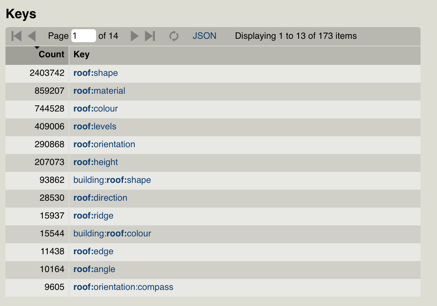Jump to the last page
The image size is (437, 306).
click(150, 36)
